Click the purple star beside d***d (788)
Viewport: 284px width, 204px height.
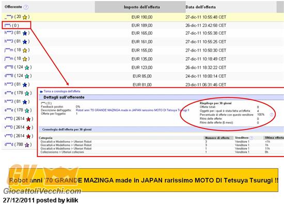pos(27,145)
